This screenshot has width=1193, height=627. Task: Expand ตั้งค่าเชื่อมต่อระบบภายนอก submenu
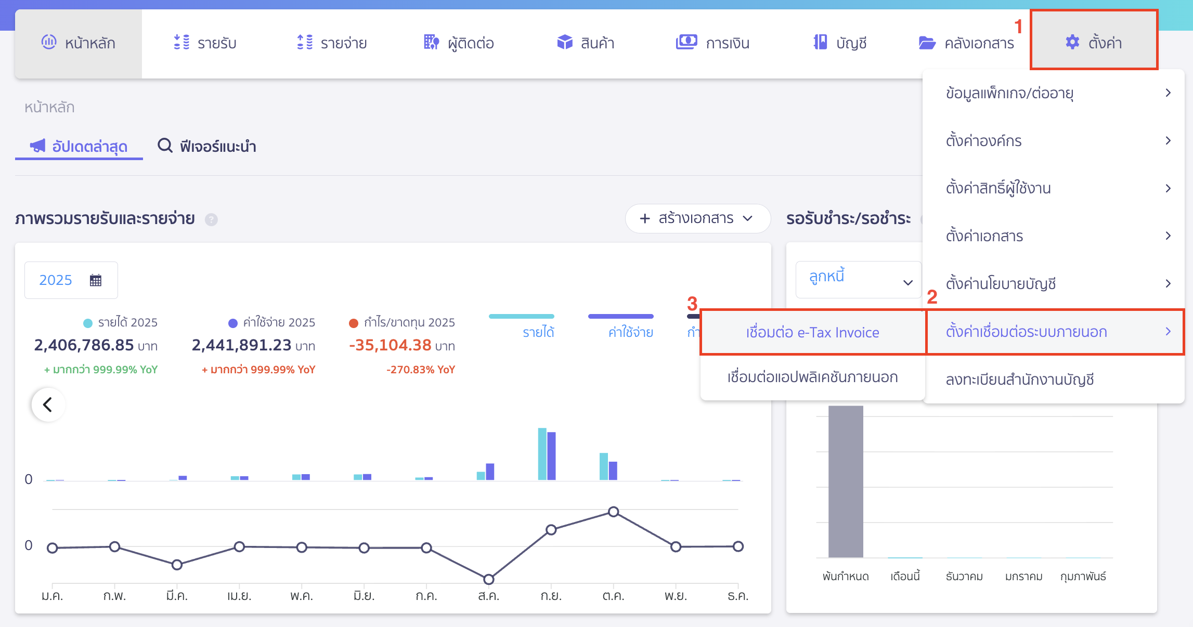1052,332
